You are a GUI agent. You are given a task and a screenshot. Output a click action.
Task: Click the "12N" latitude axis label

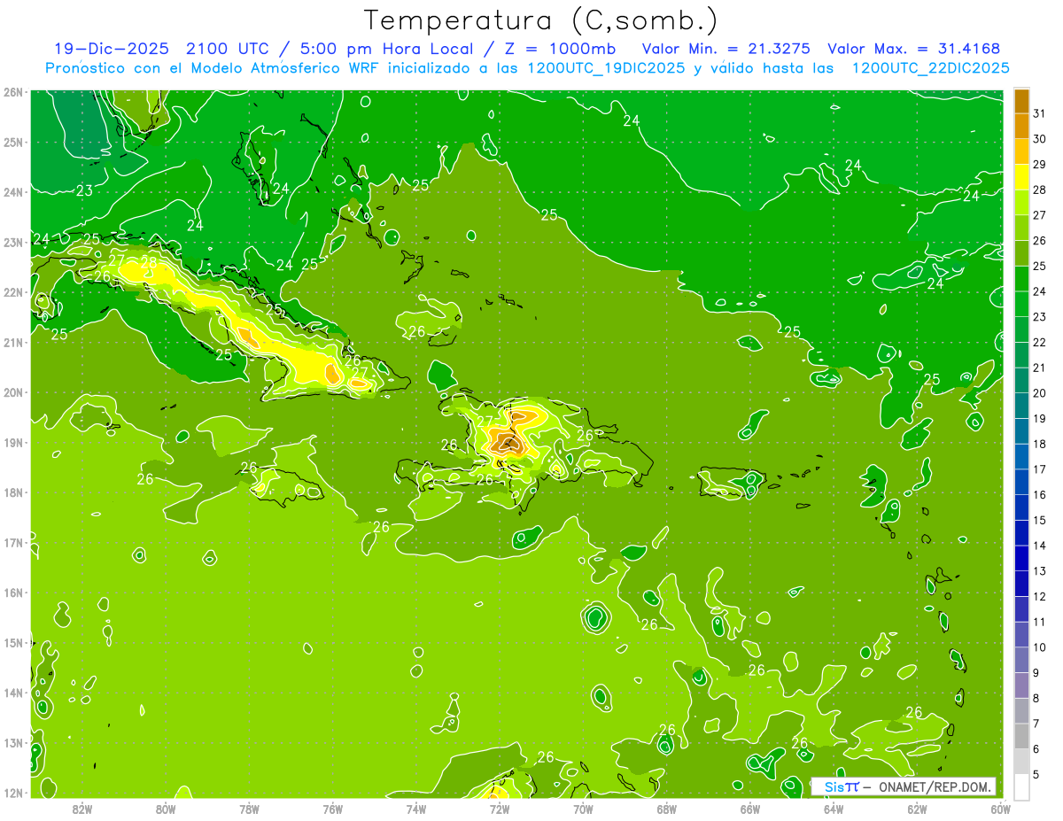13,793
